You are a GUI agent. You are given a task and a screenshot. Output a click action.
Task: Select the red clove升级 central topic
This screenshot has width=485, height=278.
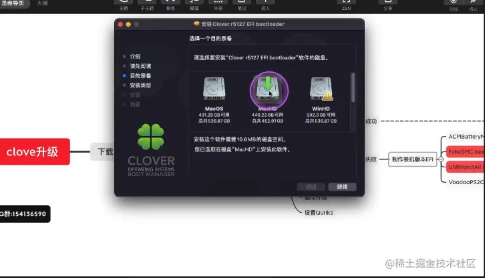click(35, 151)
